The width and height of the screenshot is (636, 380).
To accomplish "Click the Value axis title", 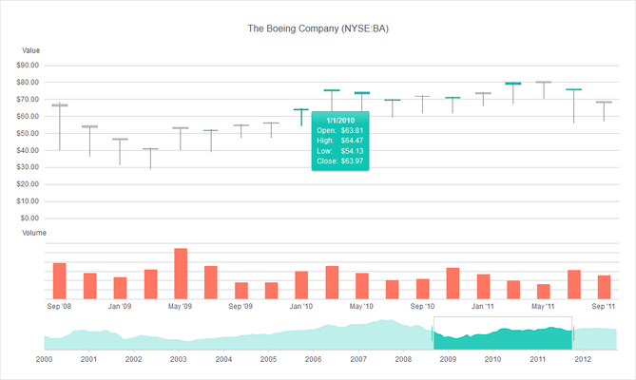I will pyautogui.click(x=30, y=50).
